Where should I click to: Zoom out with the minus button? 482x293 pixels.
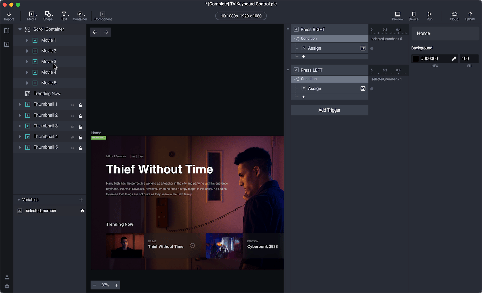click(95, 285)
